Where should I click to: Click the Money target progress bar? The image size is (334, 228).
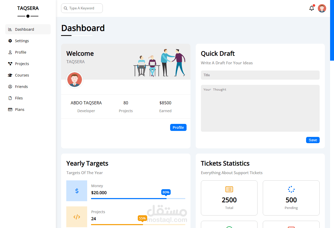point(138,199)
